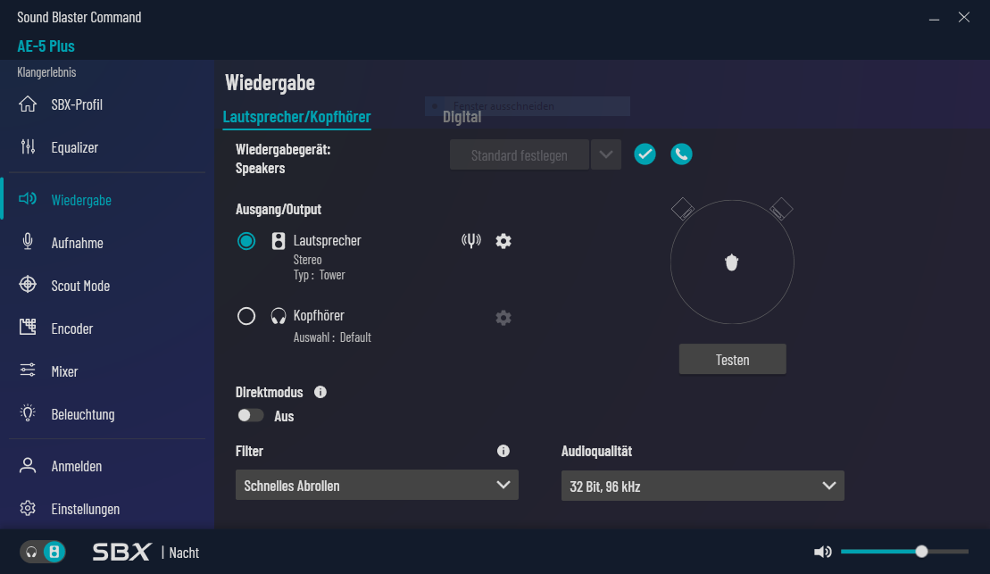Click the listener head icon in circle
990x574 pixels.
pos(732,262)
